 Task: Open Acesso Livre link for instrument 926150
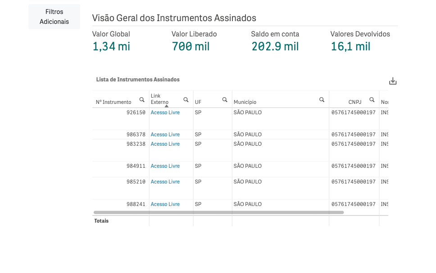point(165,112)
